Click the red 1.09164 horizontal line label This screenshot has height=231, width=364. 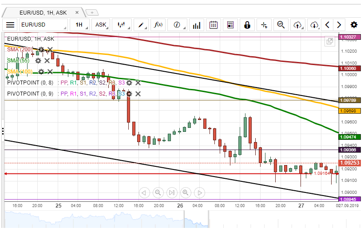[x=322, y=173]
